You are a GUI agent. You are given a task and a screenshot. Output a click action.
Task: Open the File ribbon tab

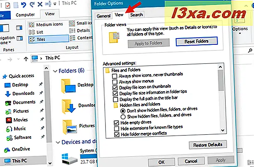pos(5,15)
